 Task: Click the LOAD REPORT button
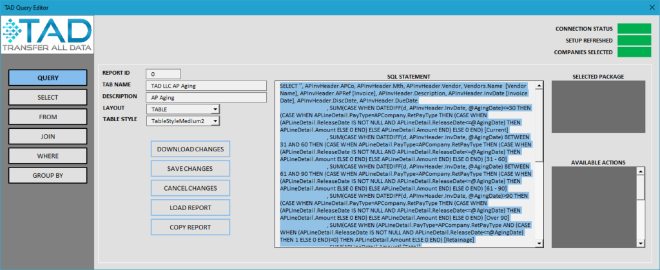click(x=190, y=207)
